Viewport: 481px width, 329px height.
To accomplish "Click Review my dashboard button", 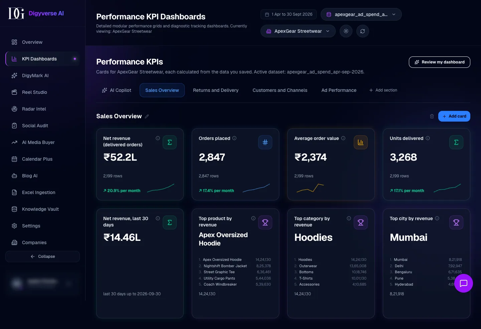I will point(440,62).
